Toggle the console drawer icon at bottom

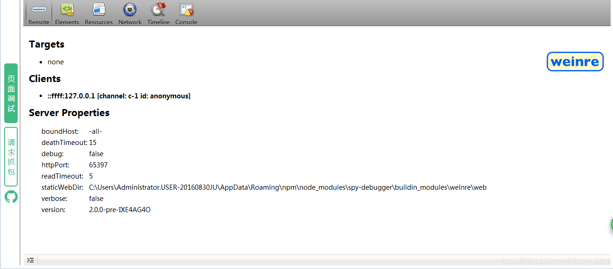point(30,260)
